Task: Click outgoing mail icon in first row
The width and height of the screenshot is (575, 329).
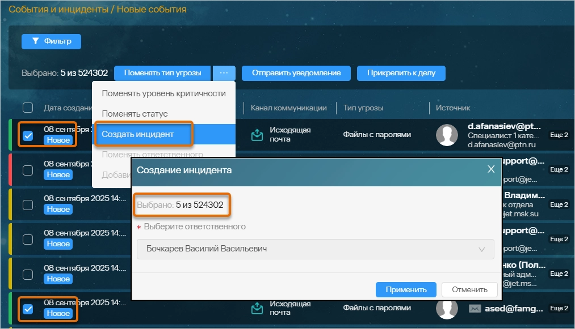Action: pos(258,135)
